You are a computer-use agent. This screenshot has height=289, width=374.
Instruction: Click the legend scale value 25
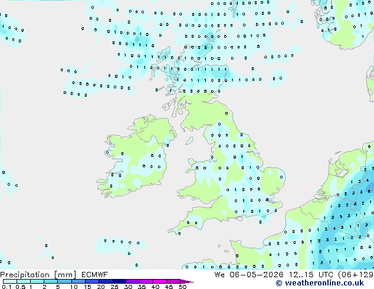[x=114, y=287]
